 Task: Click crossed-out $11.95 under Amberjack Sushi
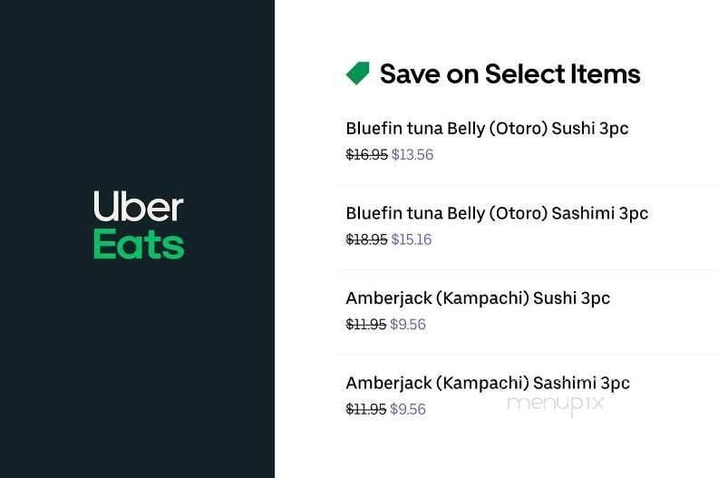[366, 325]
